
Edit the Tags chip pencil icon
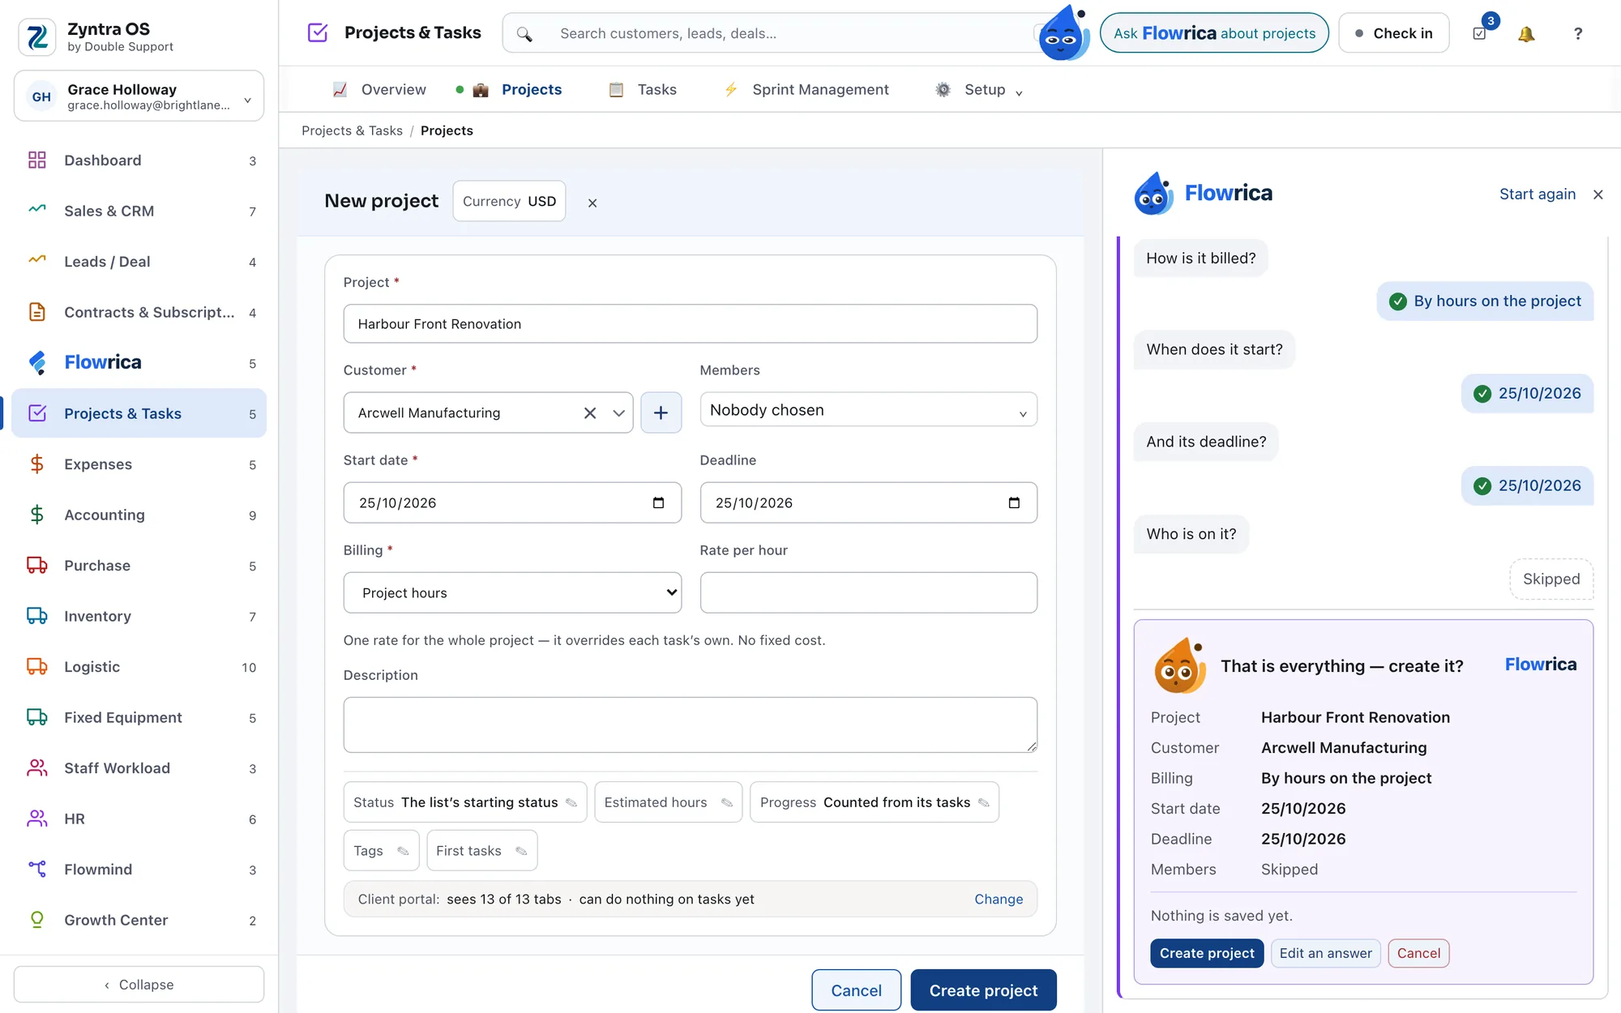pos(403,851)
